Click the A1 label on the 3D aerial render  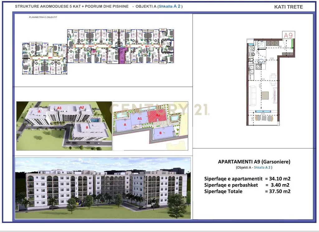[x=60, y=107]
